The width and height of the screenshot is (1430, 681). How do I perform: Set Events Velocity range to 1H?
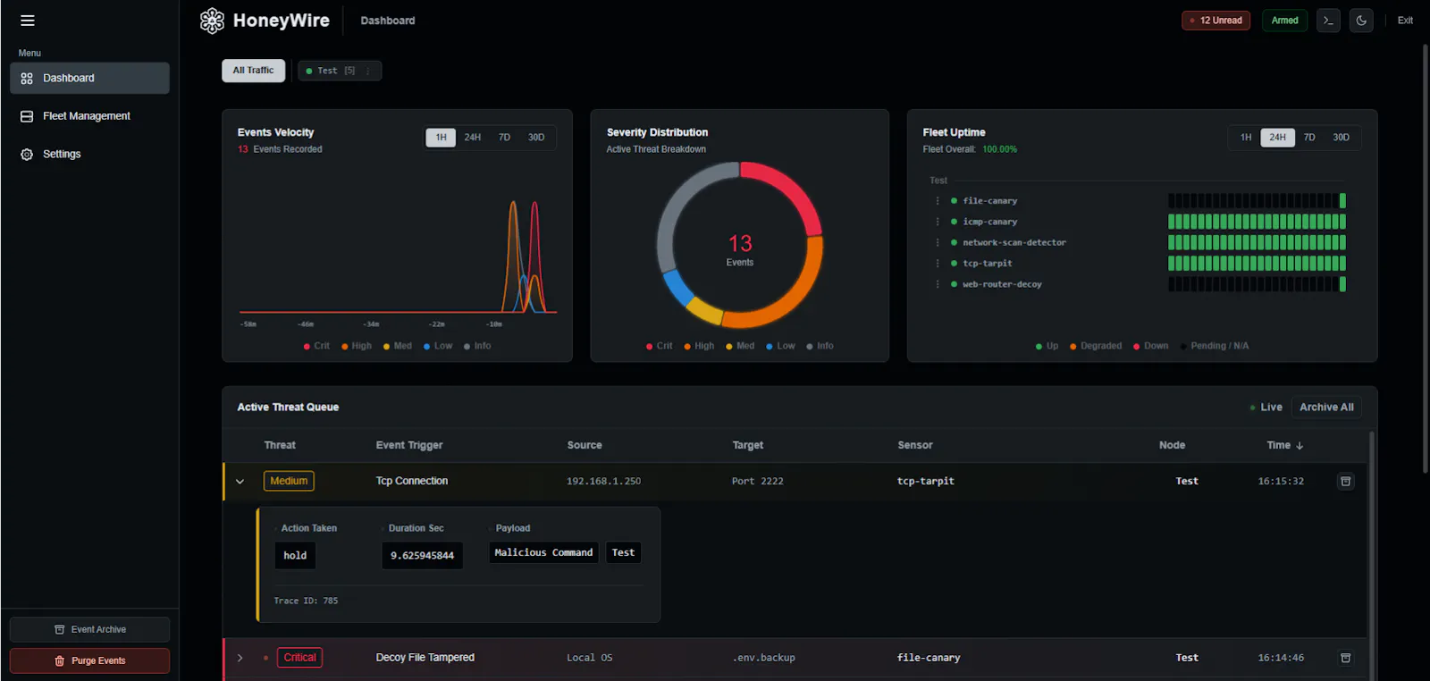pyautogui.click(x=441, y=138)
